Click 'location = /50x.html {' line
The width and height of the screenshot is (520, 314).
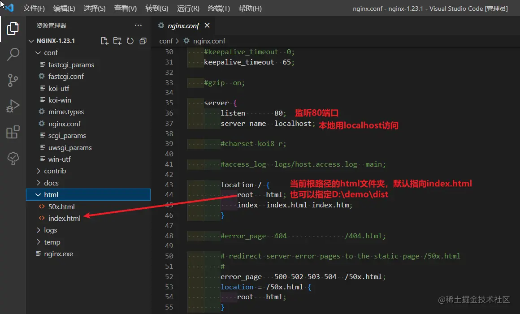pos(266,287)
